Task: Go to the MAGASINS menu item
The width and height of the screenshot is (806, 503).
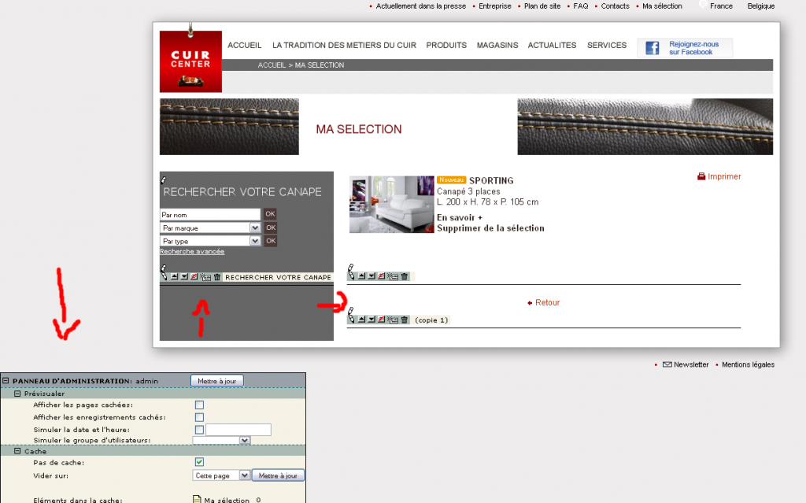Action: click(x=497, y=45)
